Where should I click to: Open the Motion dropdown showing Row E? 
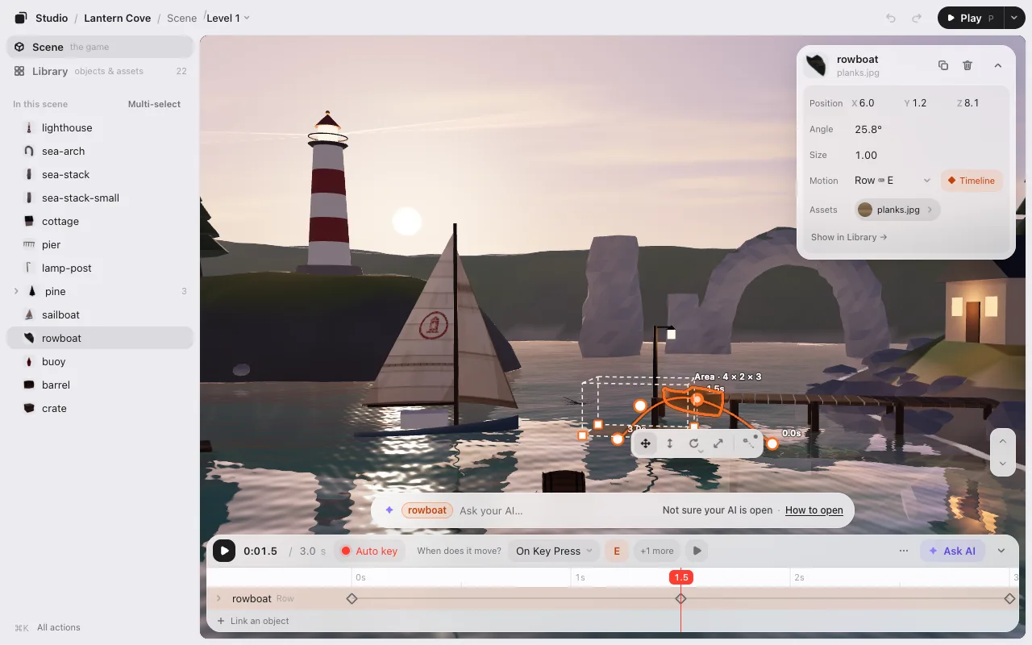[x=893, y=181]
